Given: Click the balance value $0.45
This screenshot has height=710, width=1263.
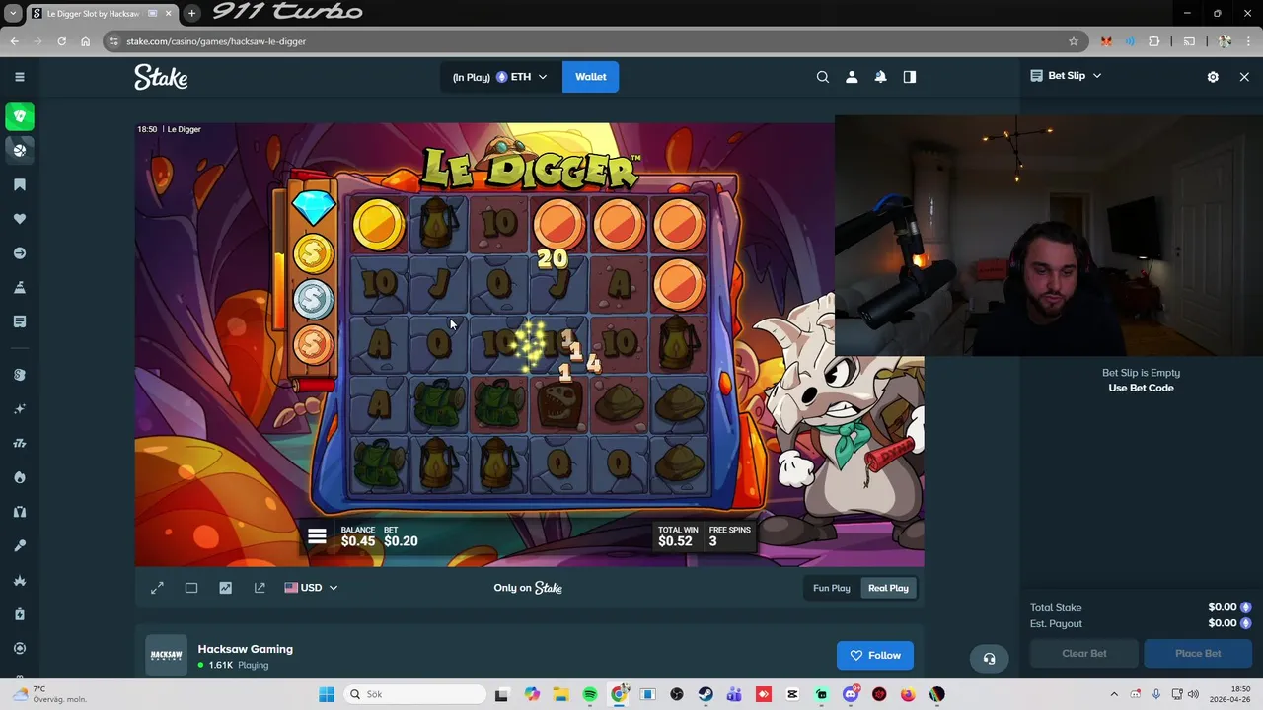Looking at the screenshot, I should coord(358,541).
